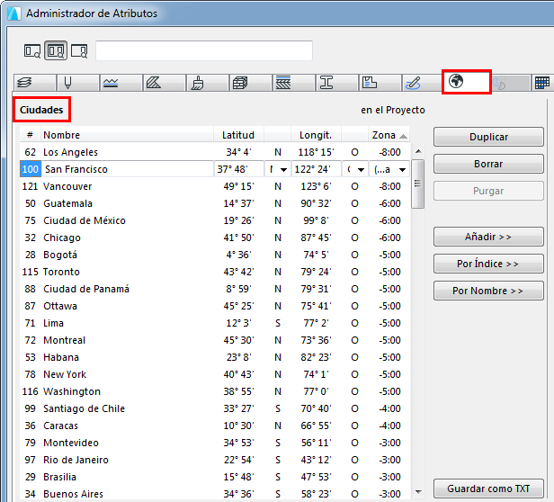Click the Por Nombre >> button
The image size is (554, 502).
point(488,291)
